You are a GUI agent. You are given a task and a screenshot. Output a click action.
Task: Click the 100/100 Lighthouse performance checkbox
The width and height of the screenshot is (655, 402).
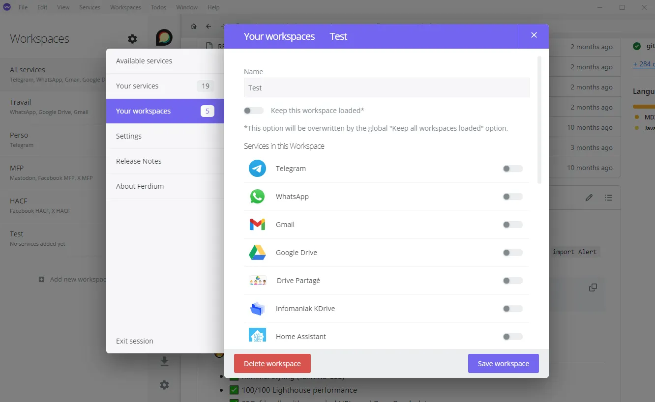[234, 390]
